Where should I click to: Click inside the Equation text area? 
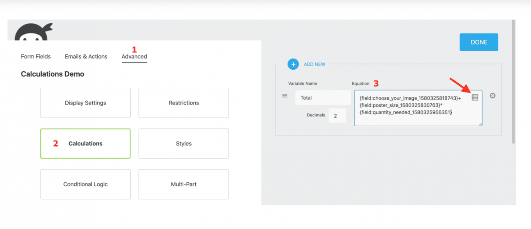tap(418, 108)
